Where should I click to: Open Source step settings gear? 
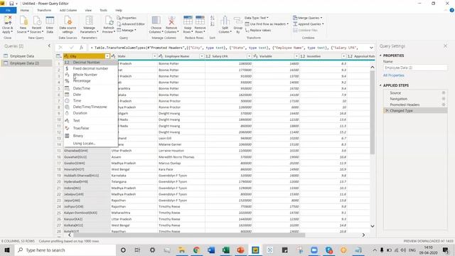pyautogui.click(x=444, y=93)
